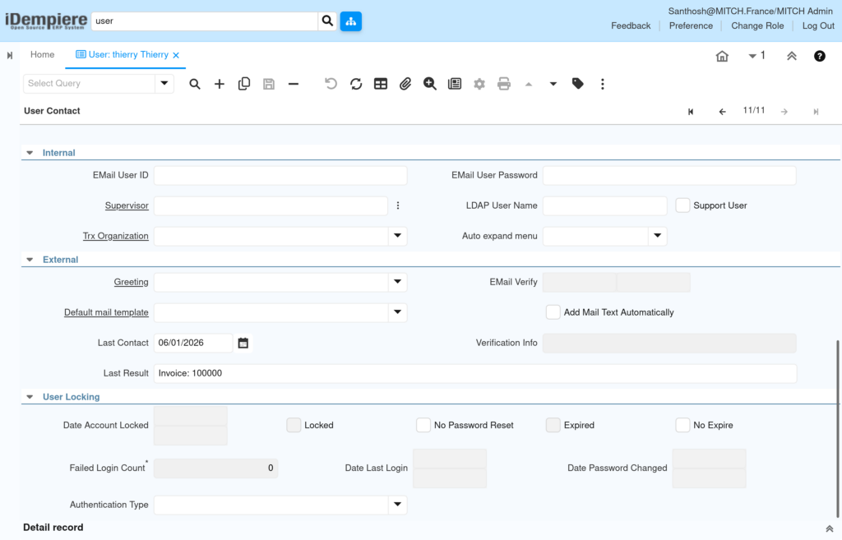Open the Select Query dropdown arrow
This screenshot has width=842, height=540.
click(164, 84)
